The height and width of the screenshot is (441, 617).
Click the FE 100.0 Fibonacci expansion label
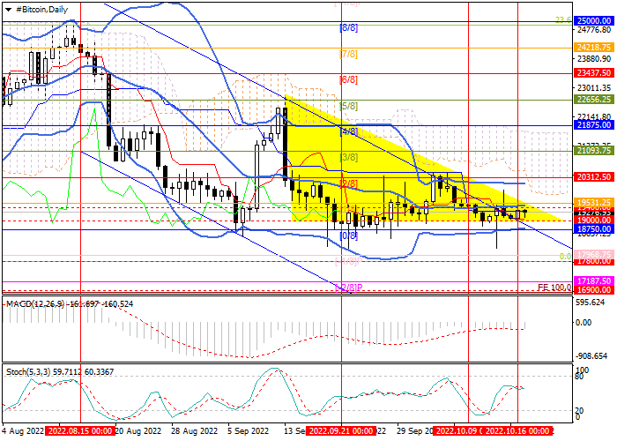click(x=554, y=288)
